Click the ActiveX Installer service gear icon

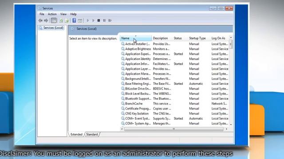click(123, 44)
